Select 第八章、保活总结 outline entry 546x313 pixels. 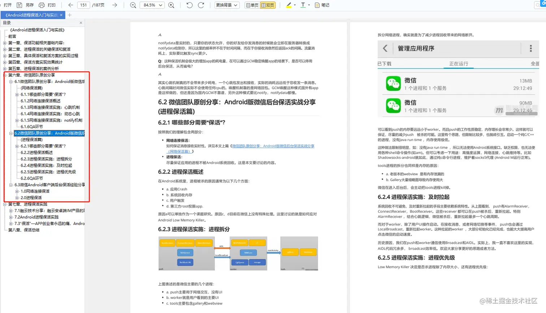[x=24, y=230]
